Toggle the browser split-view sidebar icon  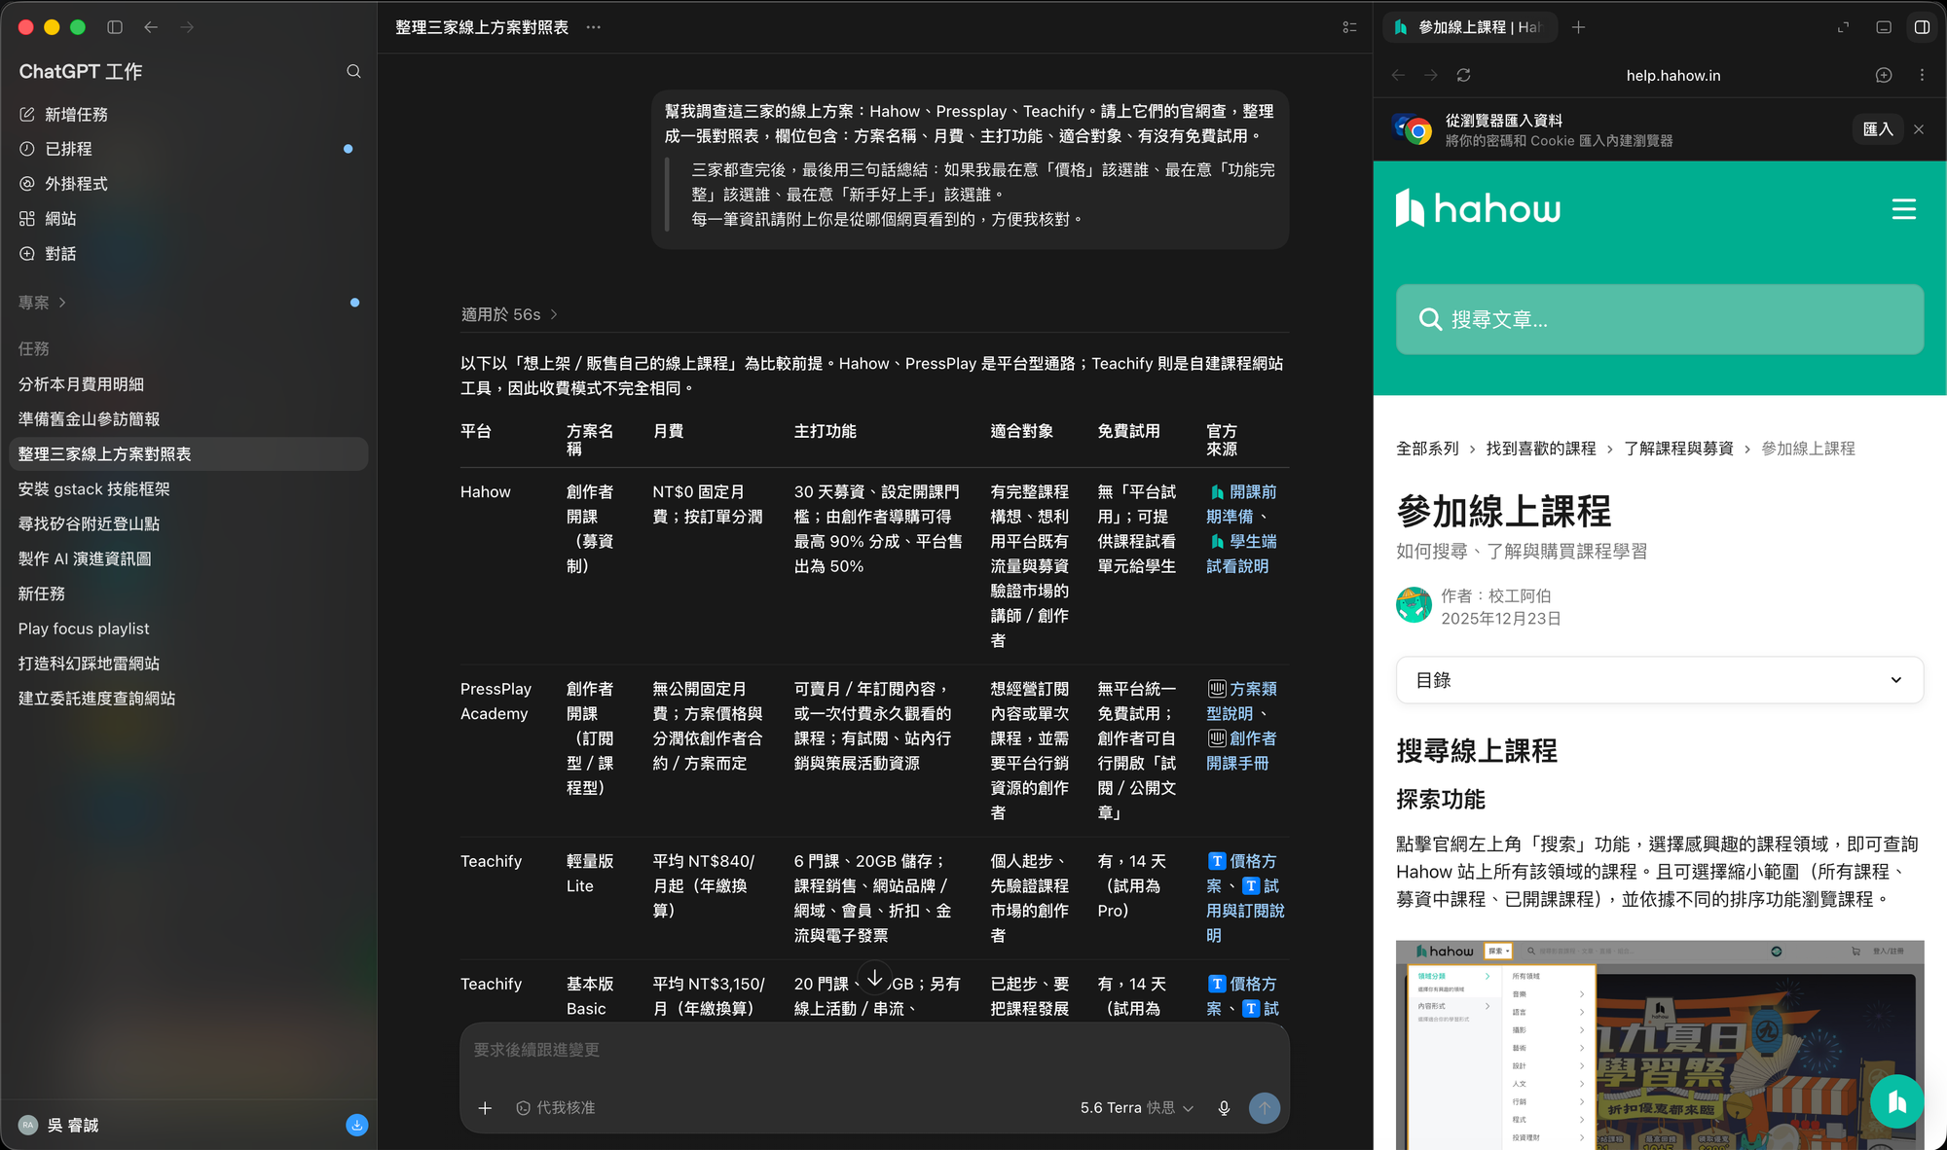point(1922,27)
